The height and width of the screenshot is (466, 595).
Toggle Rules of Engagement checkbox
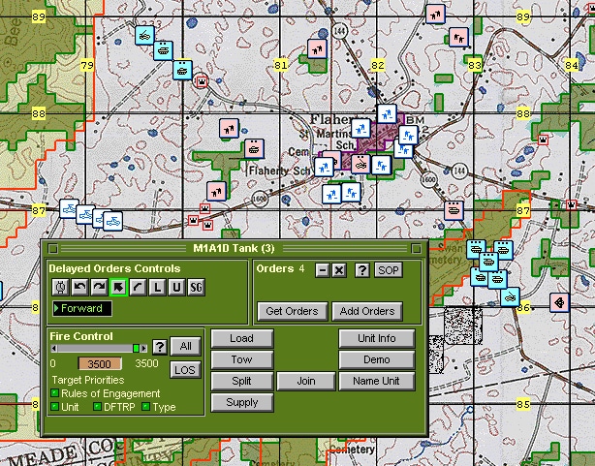click(54, 393)
